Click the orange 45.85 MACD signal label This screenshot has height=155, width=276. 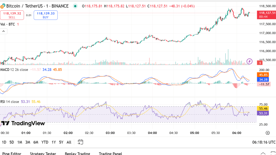pyautogui.click(x=263, y=75)
